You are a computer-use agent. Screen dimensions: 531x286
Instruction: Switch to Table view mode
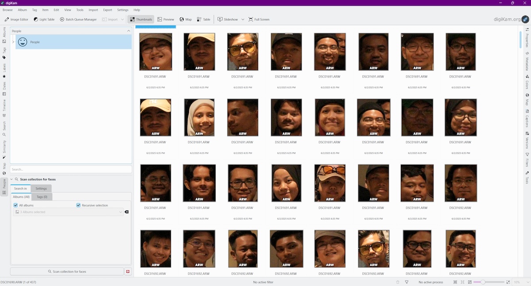coord(203,19)
